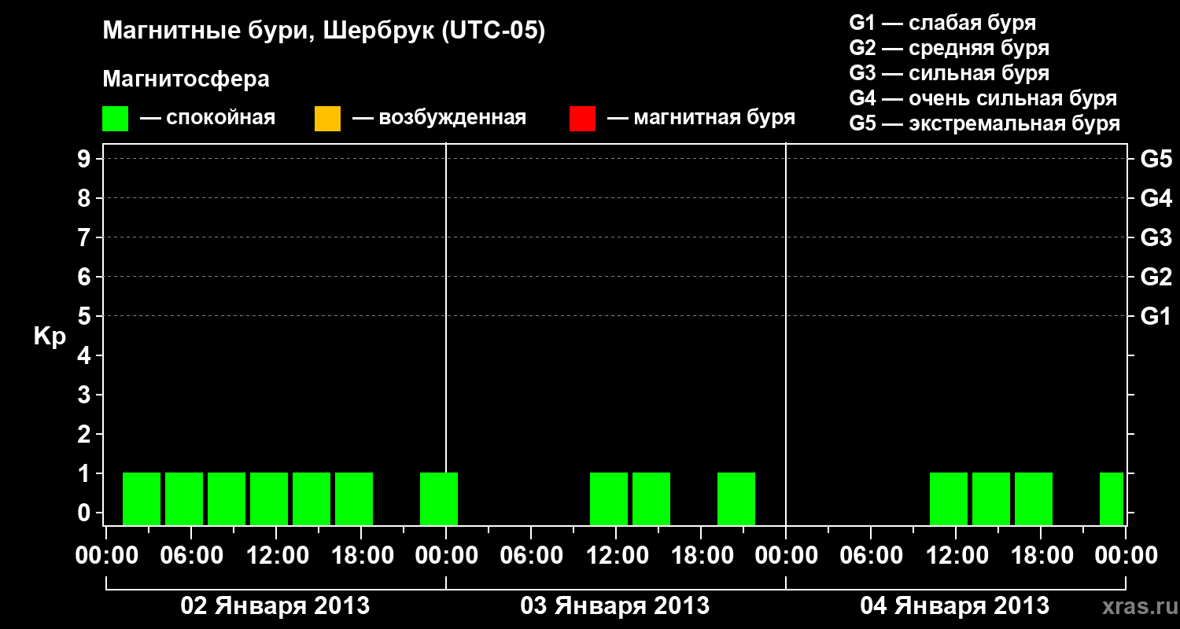Click the '— магнитная буря' legend label
The width and height of the screenshot is (1180, 629).
[702, 118]
